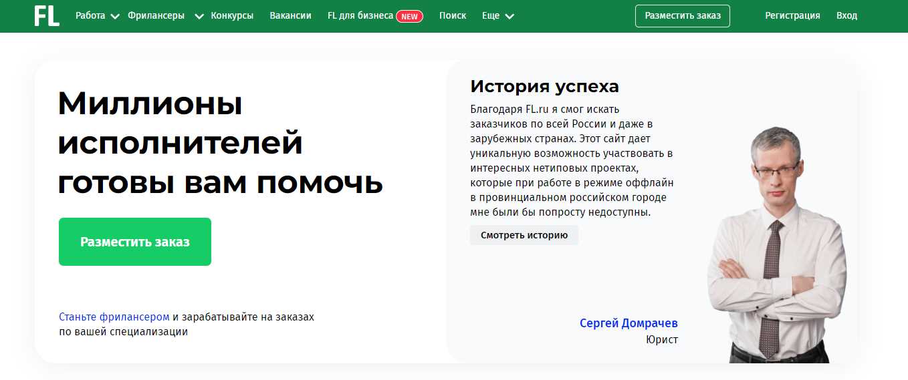Click the Вход link
Image resolution: width=908 pixels, height=380 pixels.
846,15
